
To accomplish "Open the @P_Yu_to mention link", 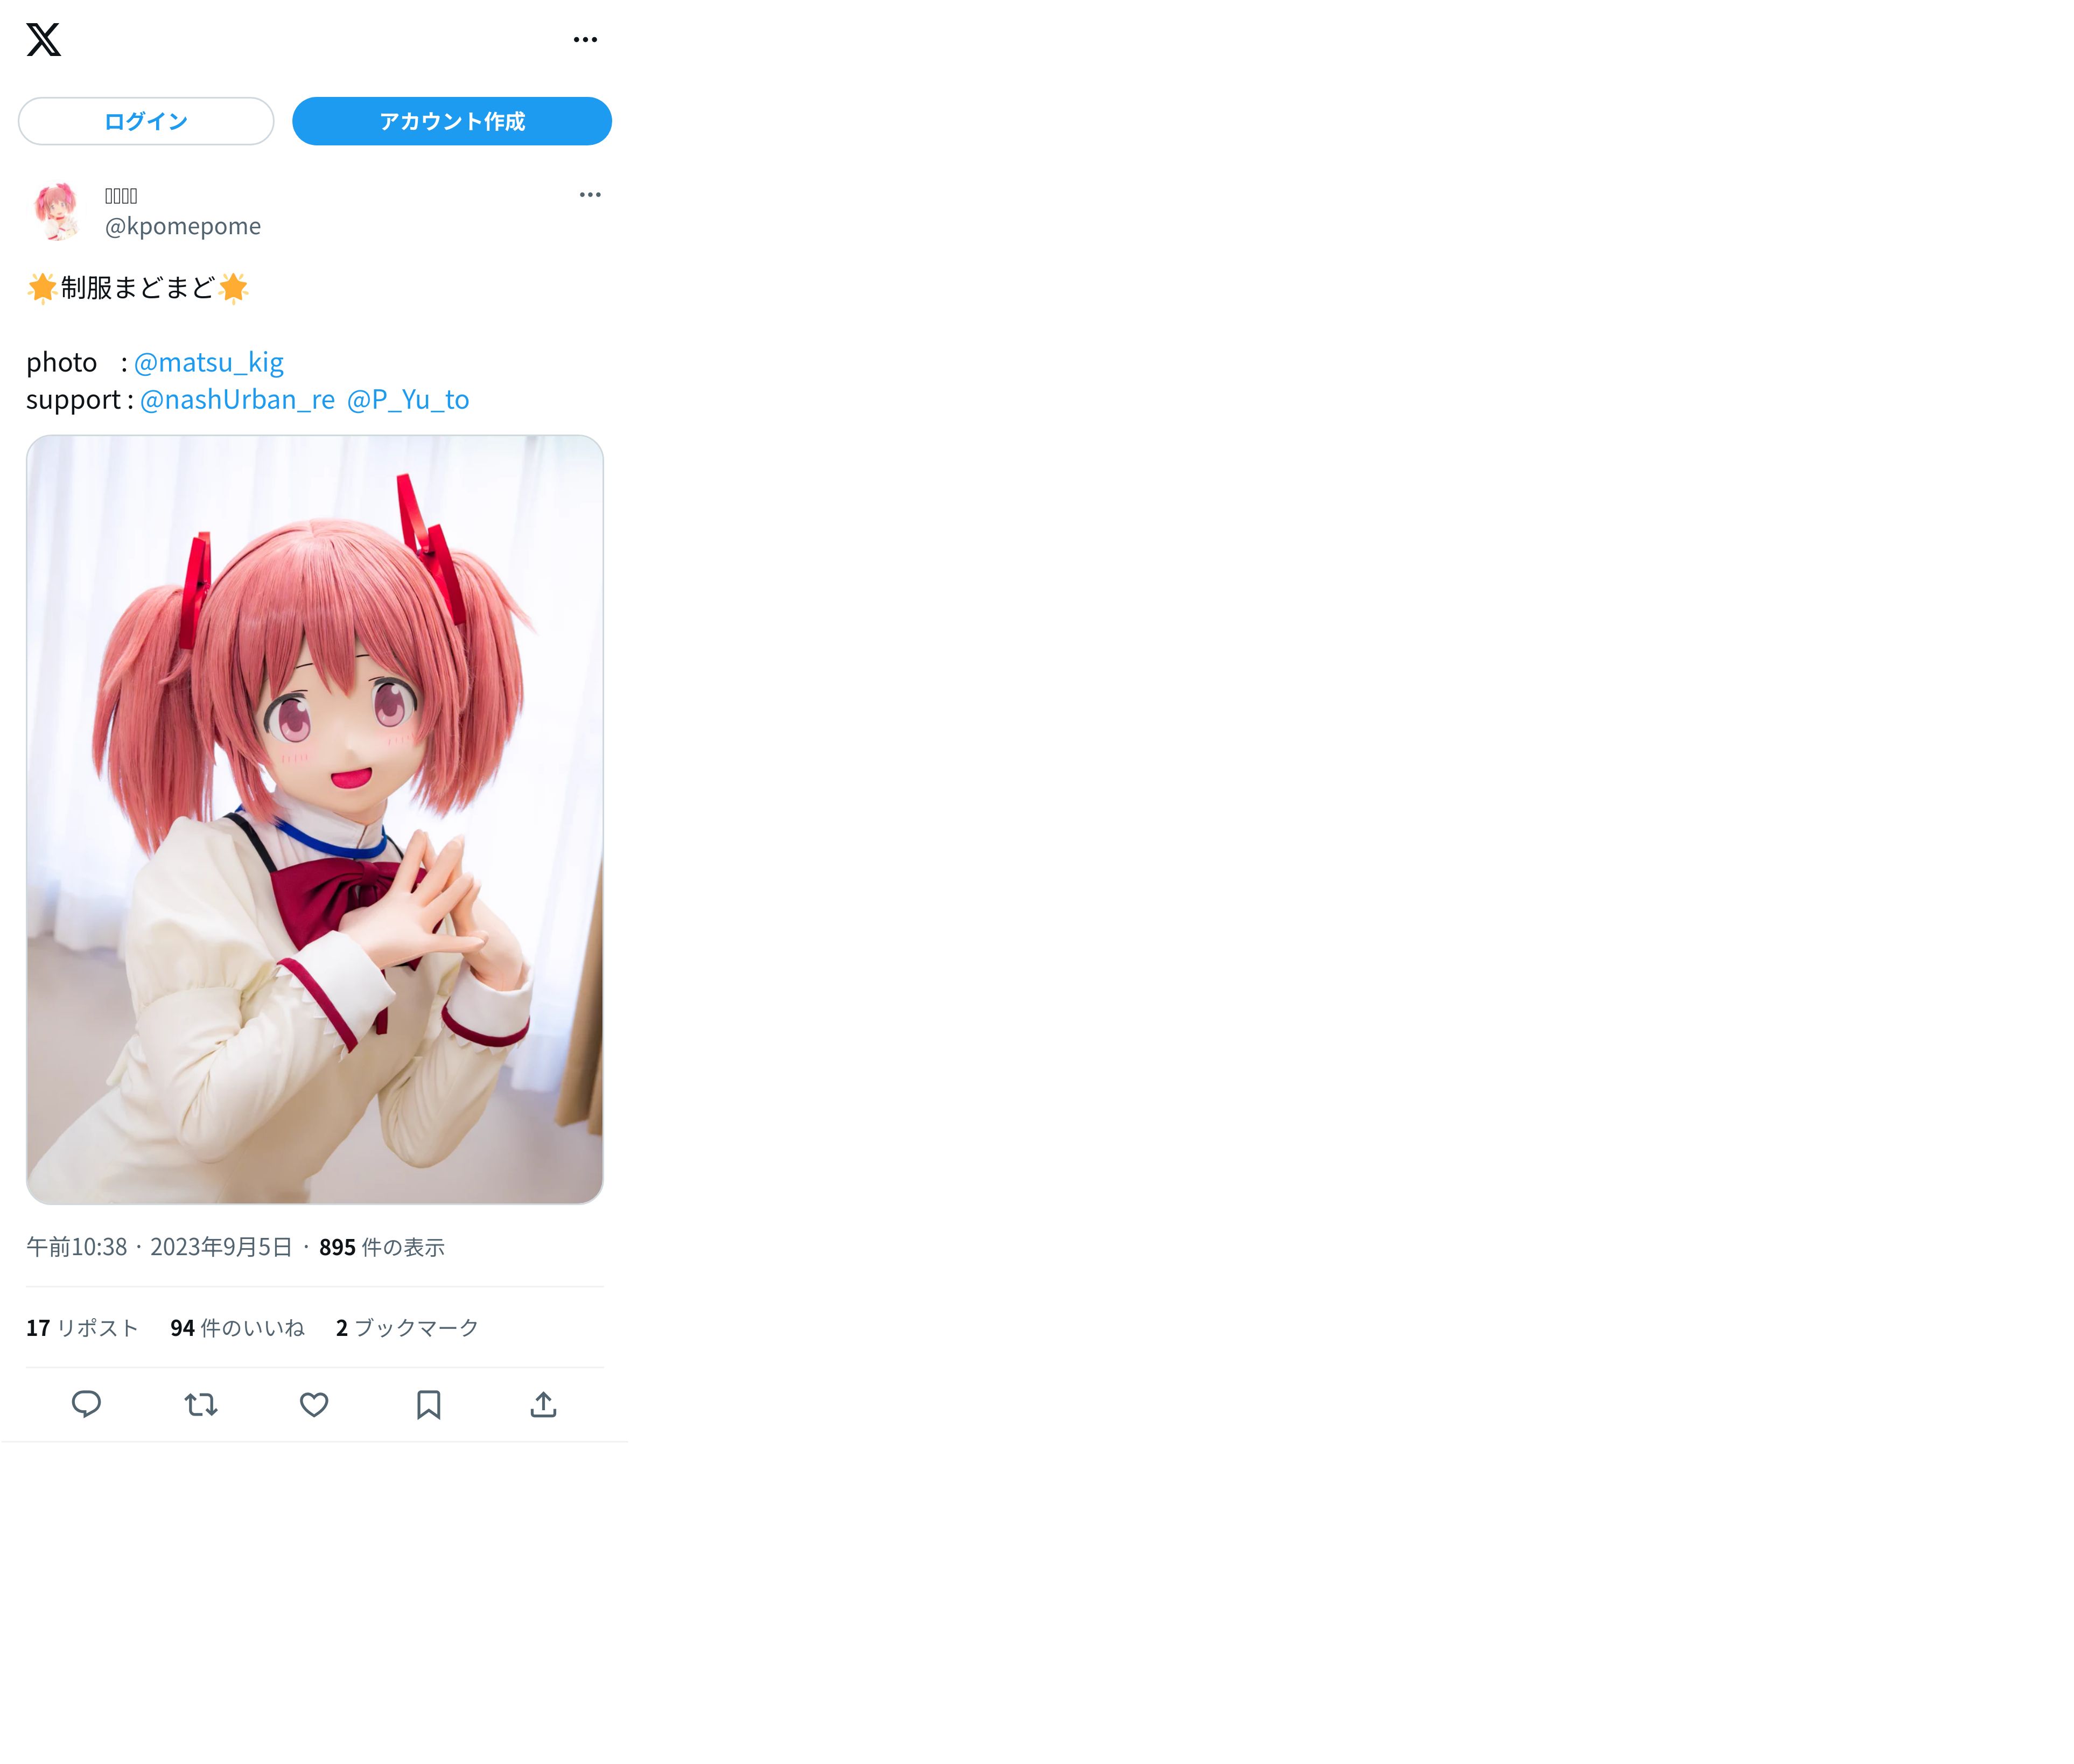I will pos(408,399).
